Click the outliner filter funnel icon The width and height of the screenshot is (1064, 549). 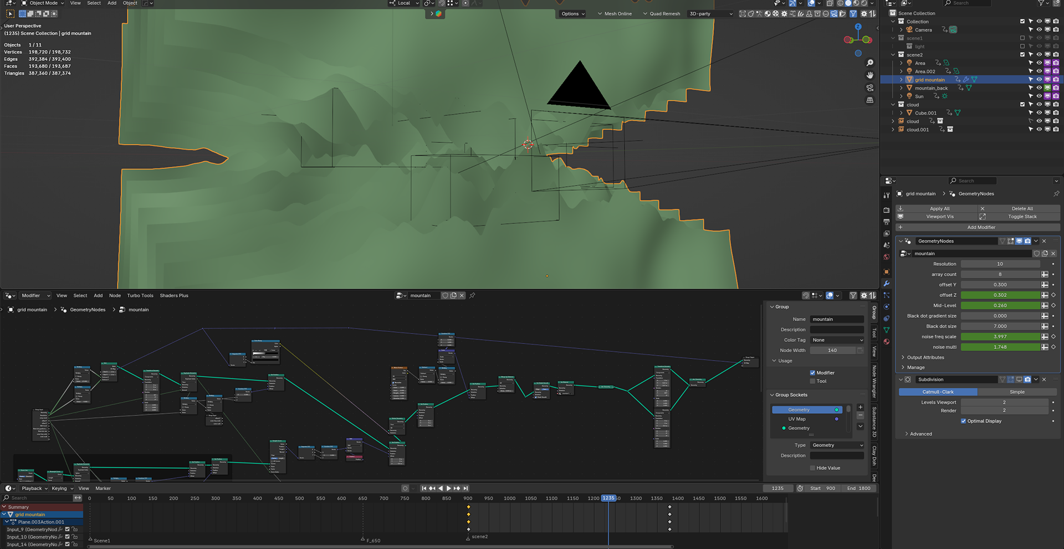coord(1041,3)
